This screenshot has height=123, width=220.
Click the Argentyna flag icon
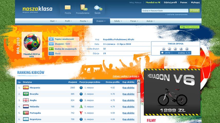[26, 119]
